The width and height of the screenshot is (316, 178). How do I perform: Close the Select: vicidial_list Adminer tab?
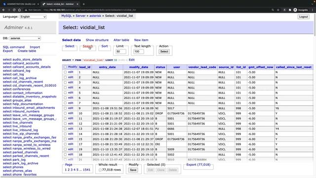78,4
